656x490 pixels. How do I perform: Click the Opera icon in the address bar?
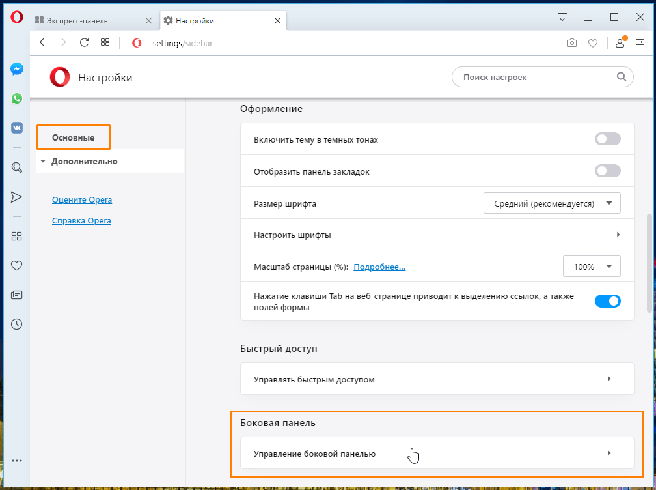[x=137, y=43]
